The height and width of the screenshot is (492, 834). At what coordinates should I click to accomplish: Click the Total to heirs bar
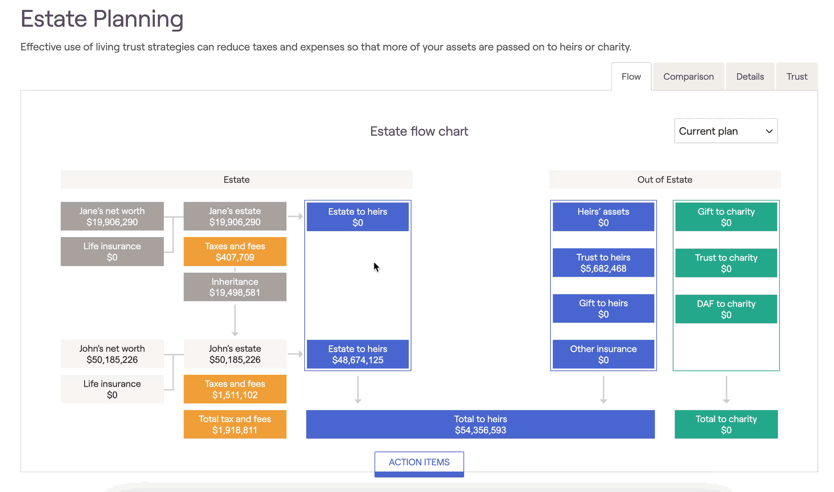480,424
